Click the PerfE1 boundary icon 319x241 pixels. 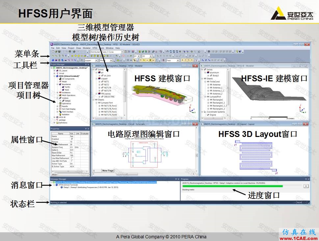click(x=63, y=87)
